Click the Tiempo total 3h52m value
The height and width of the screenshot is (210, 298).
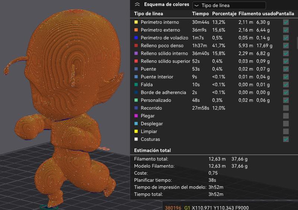coord(216,194)
